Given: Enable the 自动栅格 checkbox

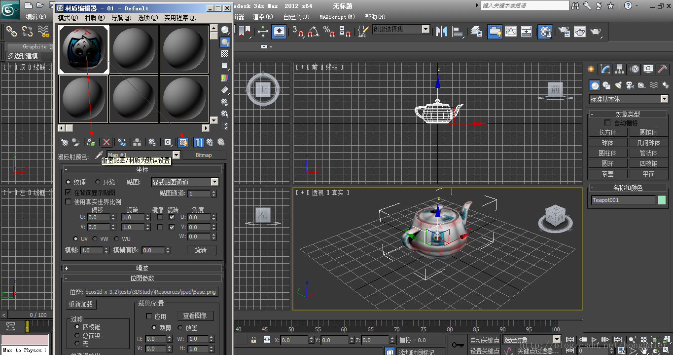Looking at the screenshot, I should click(x=607, y=123).
